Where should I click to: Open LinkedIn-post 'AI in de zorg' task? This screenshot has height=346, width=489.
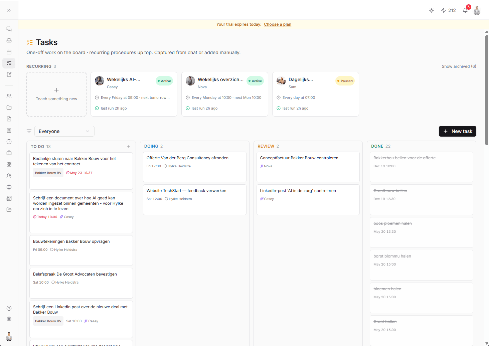(x=308, y=200)
